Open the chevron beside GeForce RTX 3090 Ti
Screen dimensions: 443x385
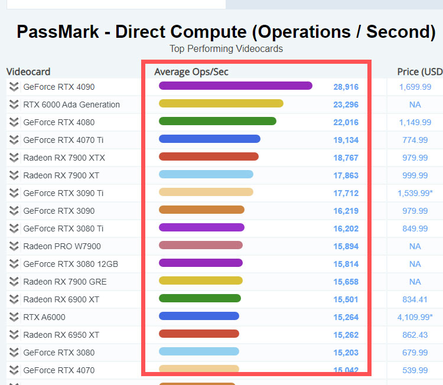[14, 193]
